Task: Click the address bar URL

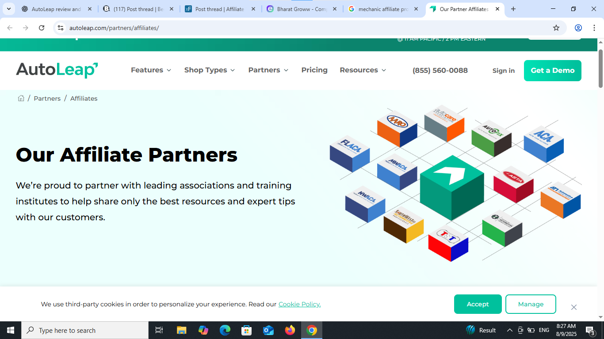Action: [x=114, y=28]
